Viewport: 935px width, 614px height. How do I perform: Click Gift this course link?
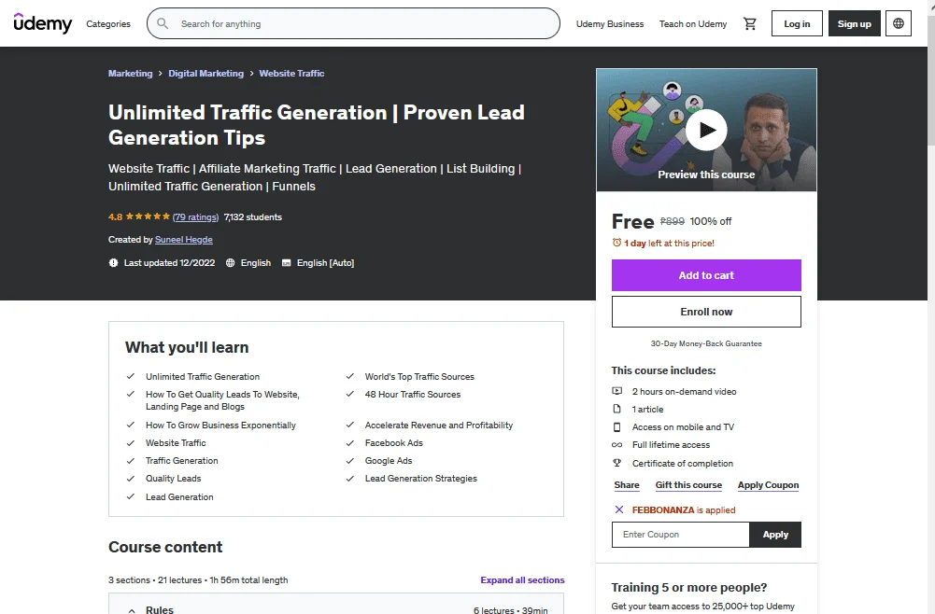click(688, 485)
